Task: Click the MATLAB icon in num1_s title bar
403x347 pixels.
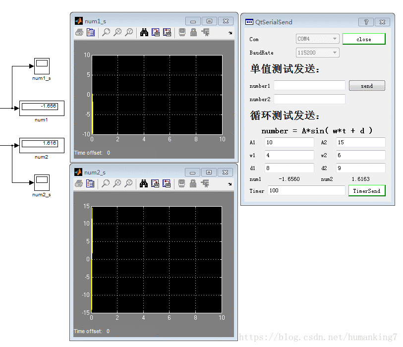Action: pyautogui.click(x=79, y=21)
